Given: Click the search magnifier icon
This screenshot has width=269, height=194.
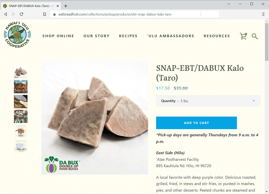Looking at the screenshot, I should tap(255, 36).
